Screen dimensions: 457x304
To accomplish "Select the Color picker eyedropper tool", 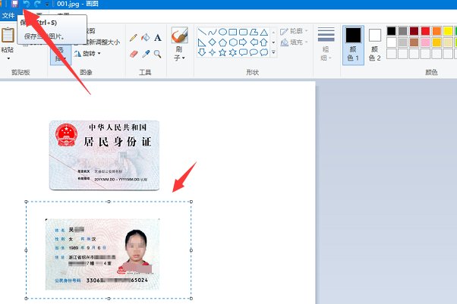I will [146, 54].
